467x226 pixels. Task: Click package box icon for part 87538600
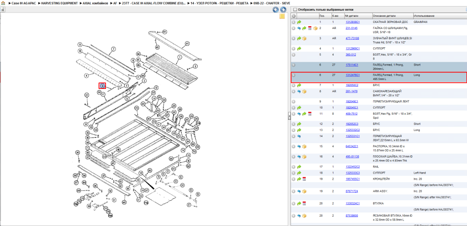tap(304, 216)
